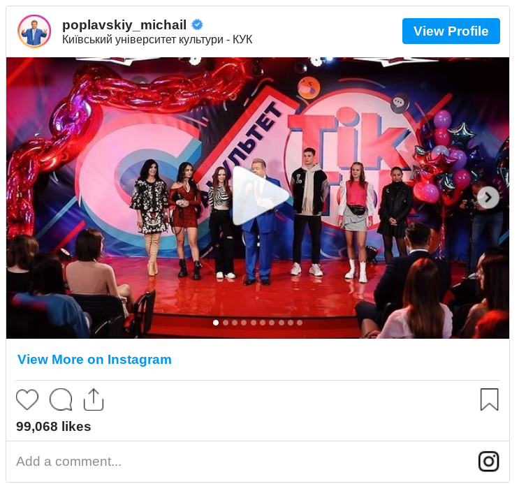519x484 pixels.
Task: Open the poplavskiy_michail username link
Action: (124, 25)
